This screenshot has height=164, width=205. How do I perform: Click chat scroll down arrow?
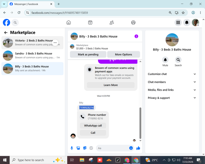140,141
